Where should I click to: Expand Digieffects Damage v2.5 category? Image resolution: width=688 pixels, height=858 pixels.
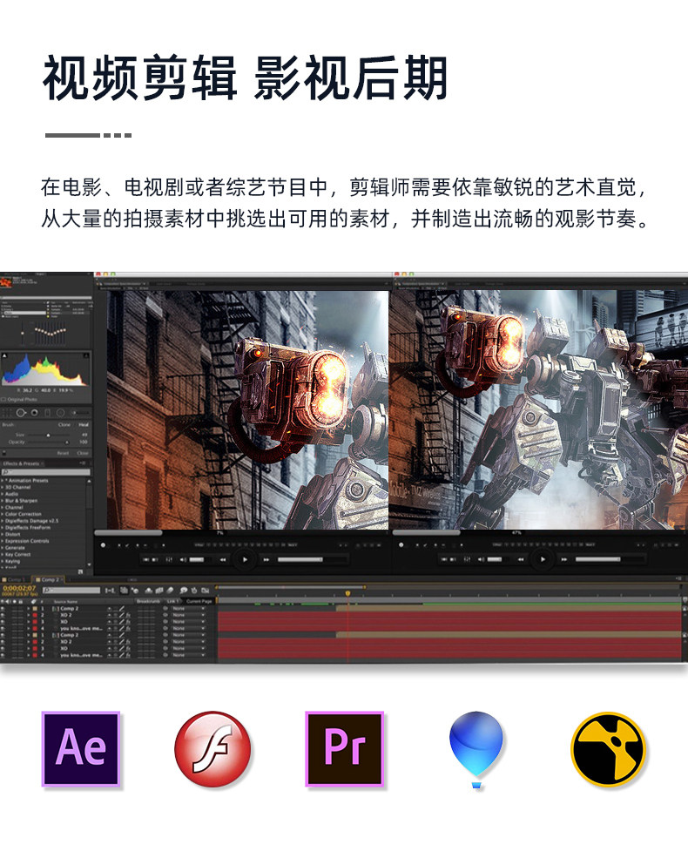tap(3, 521)
